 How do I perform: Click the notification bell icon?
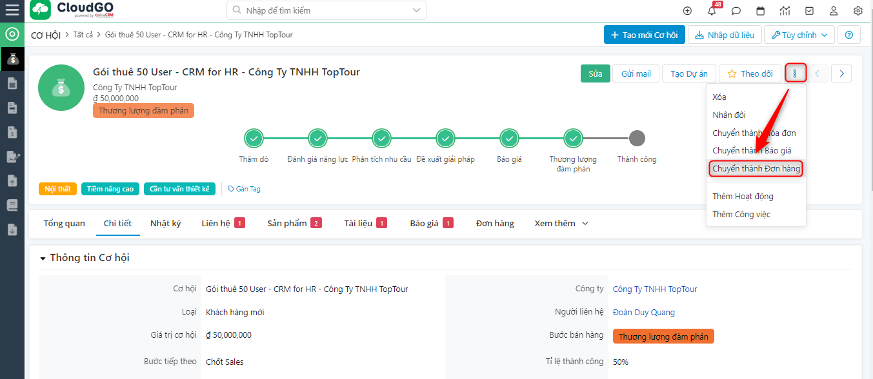712,11
